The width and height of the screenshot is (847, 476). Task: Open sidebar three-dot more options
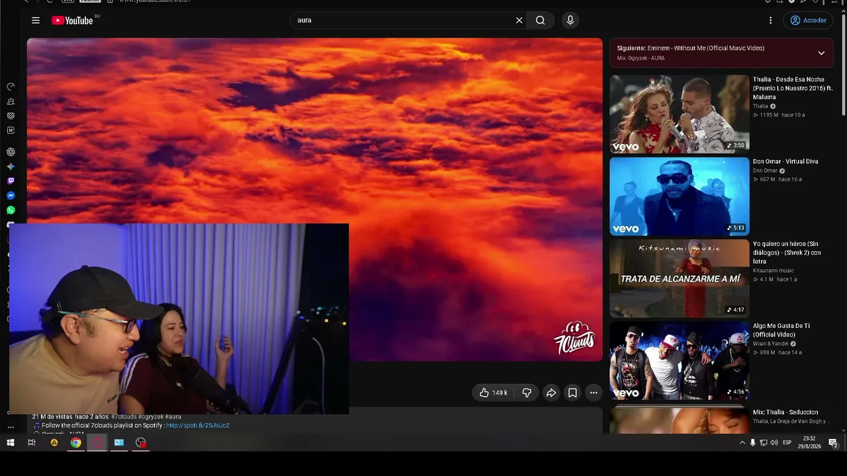point(11,427)
